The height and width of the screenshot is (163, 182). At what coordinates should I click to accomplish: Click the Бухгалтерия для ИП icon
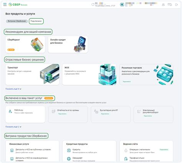[96, 111]
